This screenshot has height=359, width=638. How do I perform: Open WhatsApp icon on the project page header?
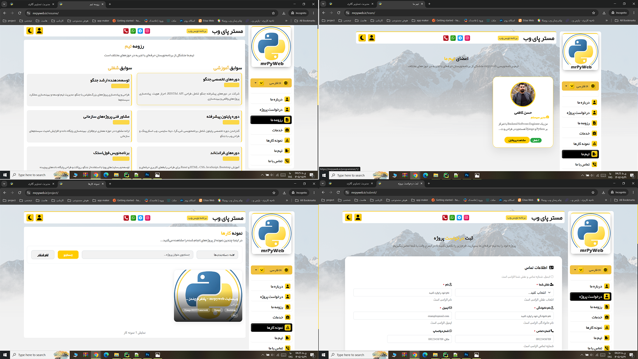click(133, 218)
